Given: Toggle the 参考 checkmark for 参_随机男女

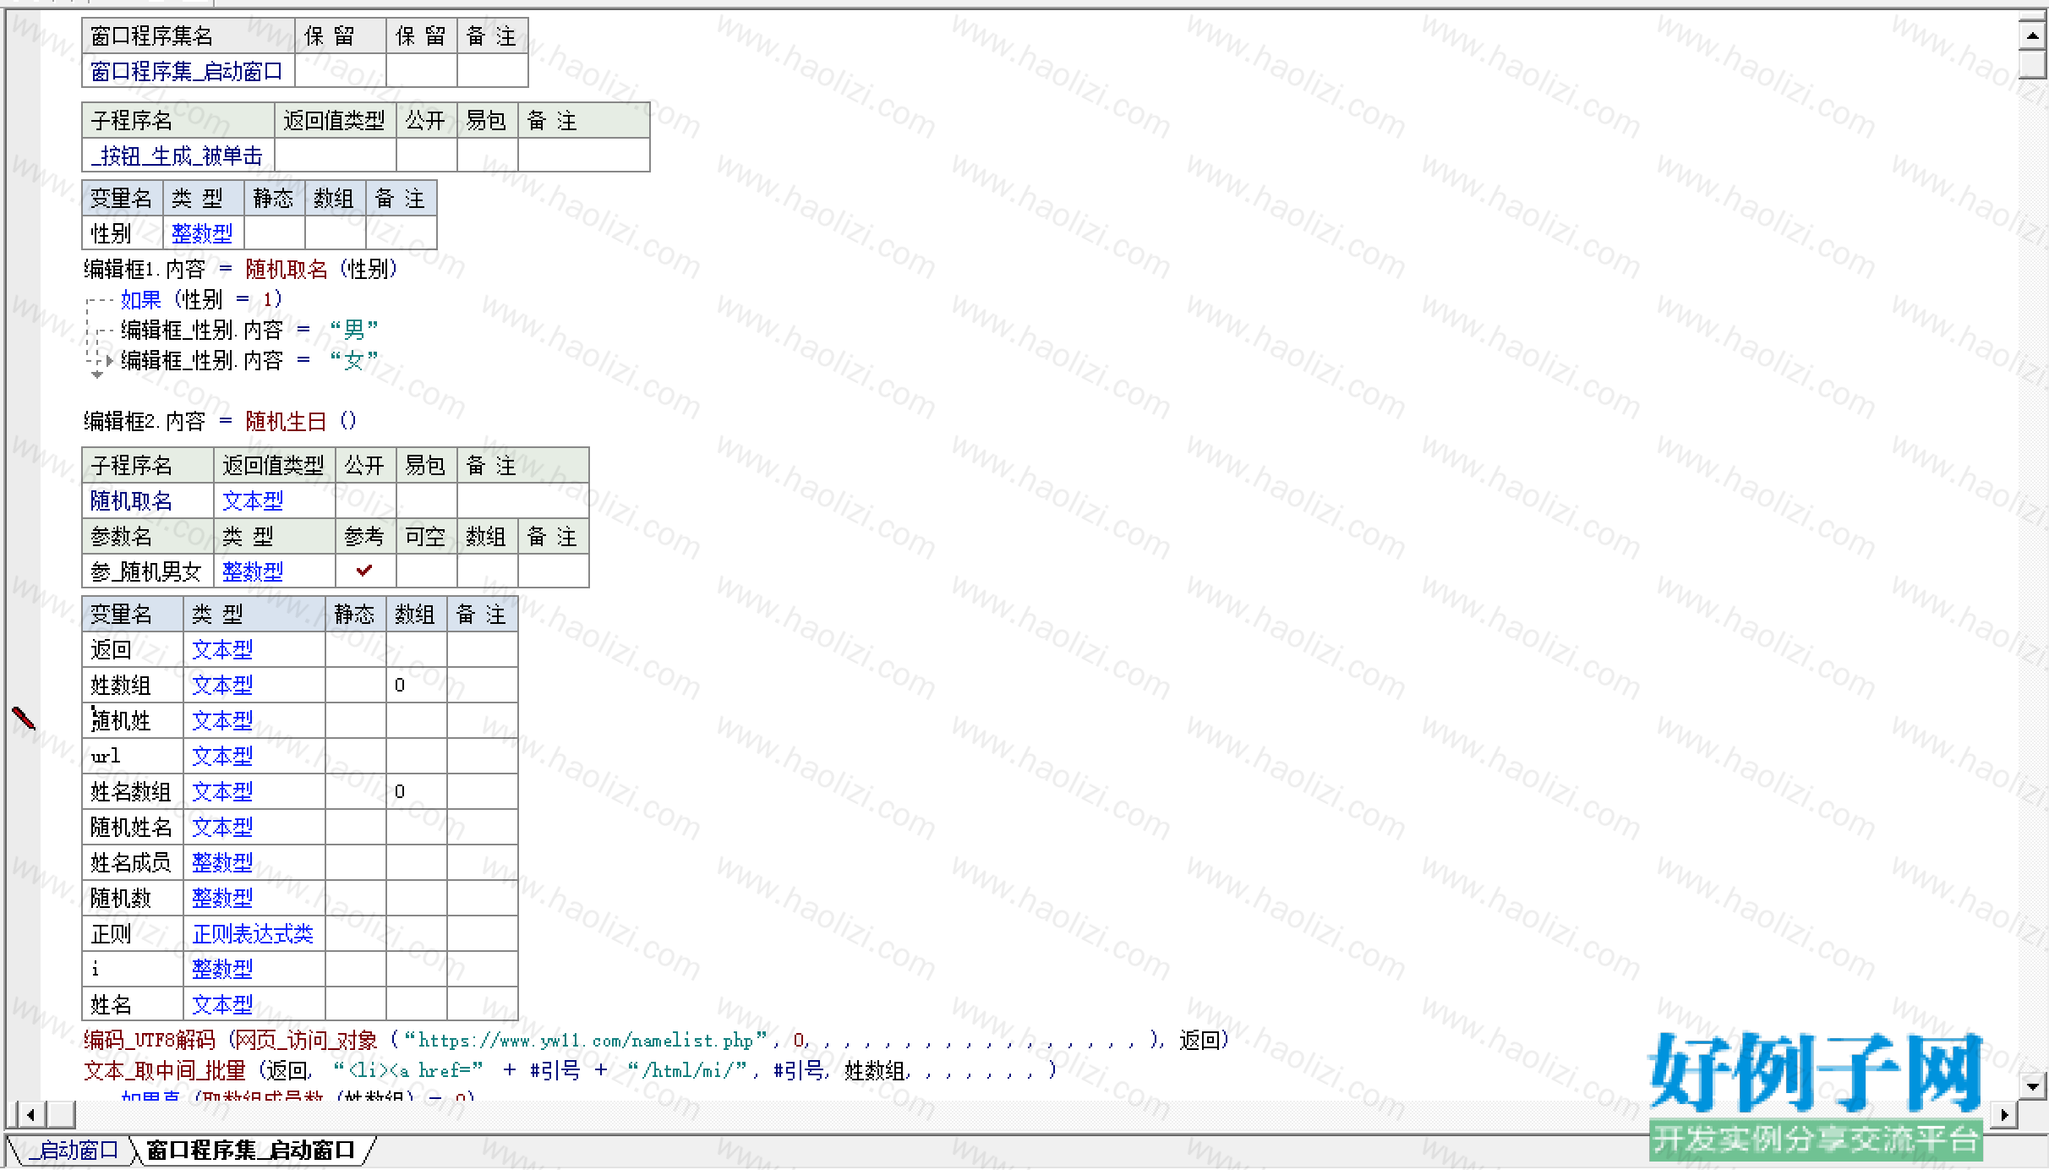Looking at the screenshot, I should coord(364,571).
